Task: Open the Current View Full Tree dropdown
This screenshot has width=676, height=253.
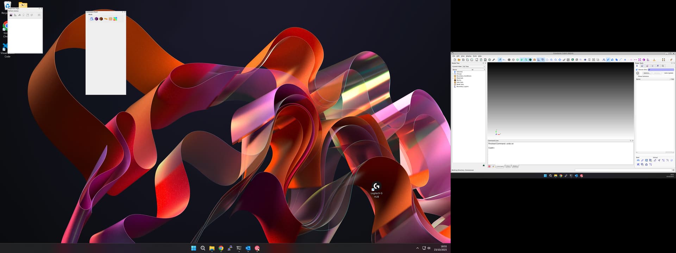Action: coord(474,66)
